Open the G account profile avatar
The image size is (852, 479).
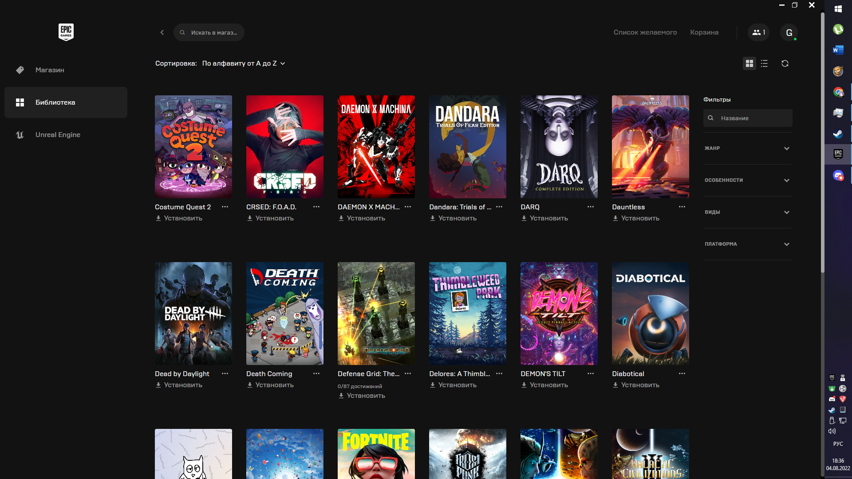coord(789,32)
